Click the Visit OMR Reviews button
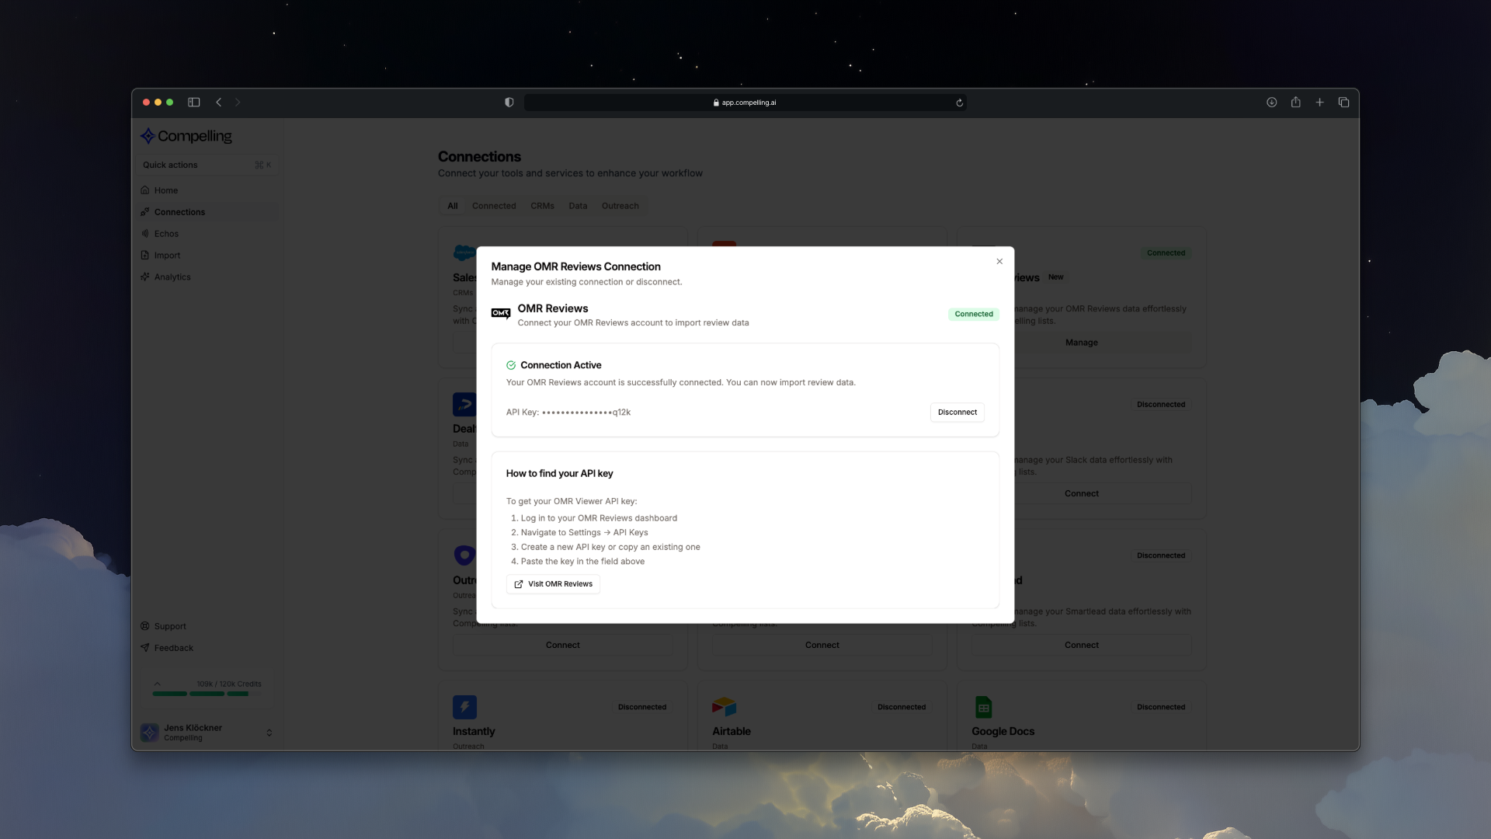This screenshot has height=839, width=1491. 553,583
